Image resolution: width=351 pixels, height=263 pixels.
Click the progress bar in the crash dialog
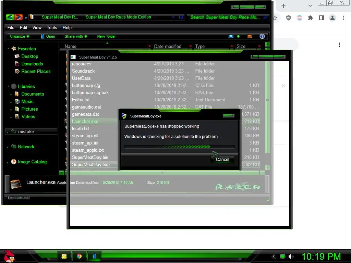pyautogui.click(x=180, y=147)
